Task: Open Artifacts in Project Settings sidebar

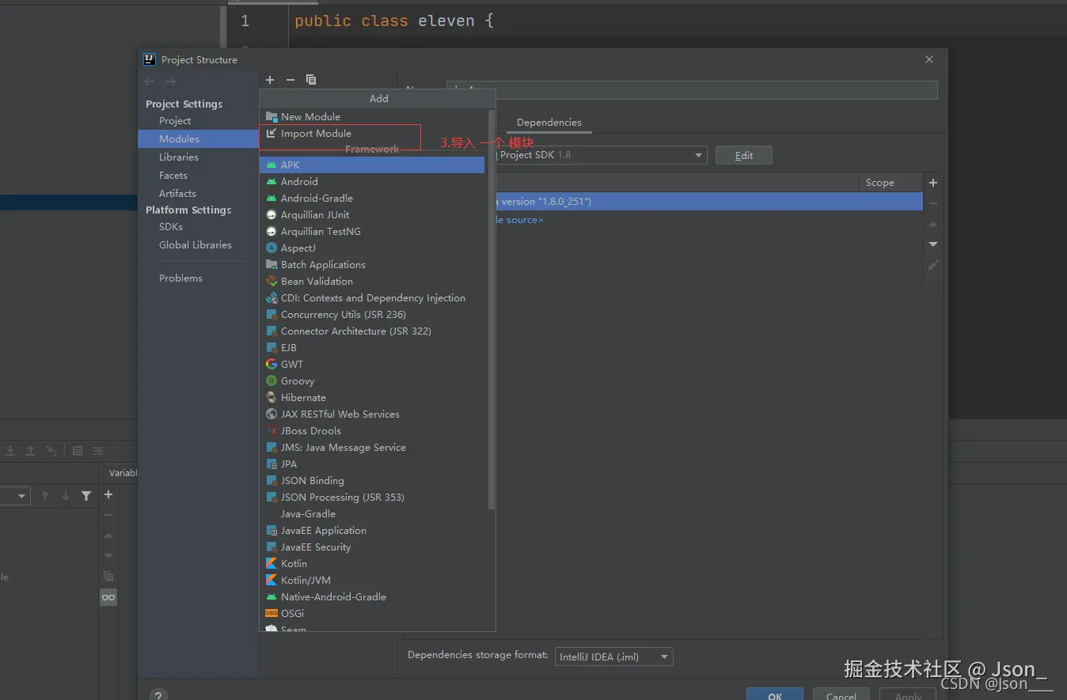Action: pos(177,193)
